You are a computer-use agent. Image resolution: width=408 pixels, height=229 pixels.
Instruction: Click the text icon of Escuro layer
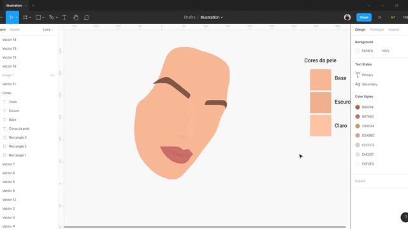(x=4, y=111)
